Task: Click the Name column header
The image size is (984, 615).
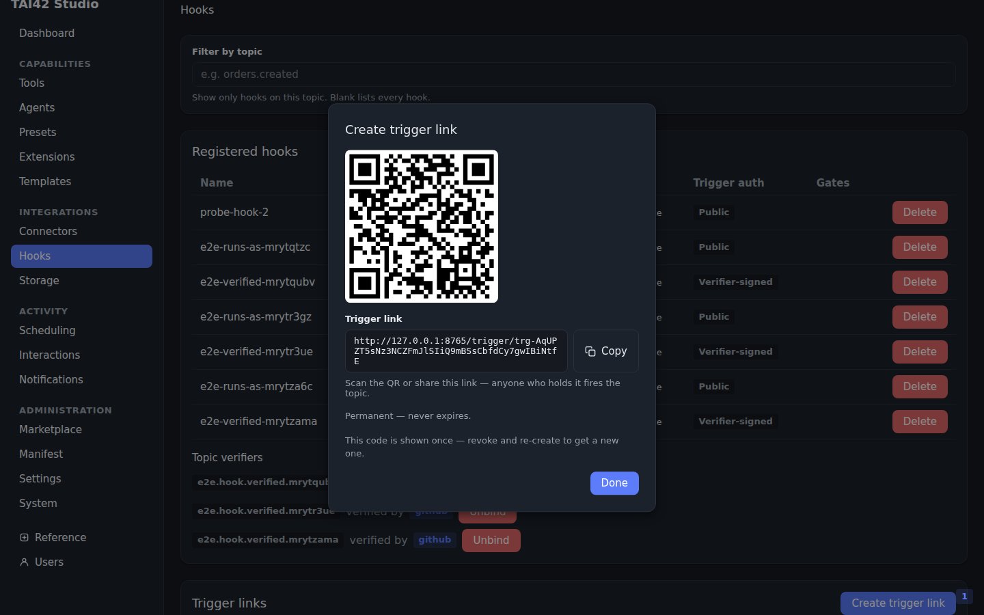Action: (x=217, y=183)
